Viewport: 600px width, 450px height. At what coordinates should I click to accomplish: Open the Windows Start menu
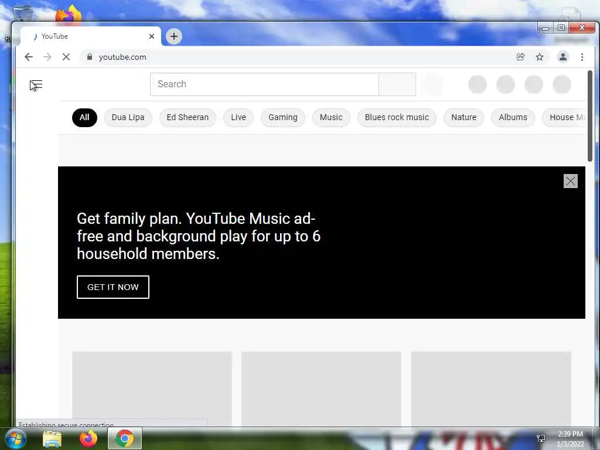point(16,438)
